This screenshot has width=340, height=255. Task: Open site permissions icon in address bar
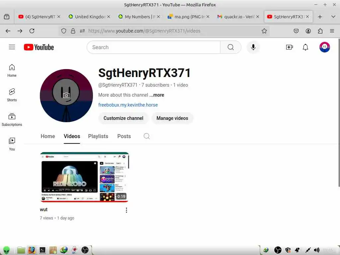coord(82,31)
